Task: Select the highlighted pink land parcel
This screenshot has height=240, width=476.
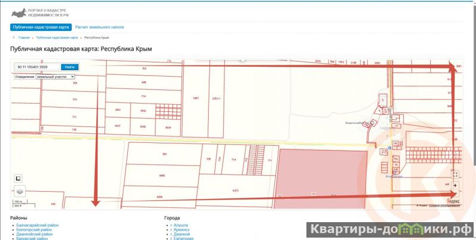Action: point(320,176)
